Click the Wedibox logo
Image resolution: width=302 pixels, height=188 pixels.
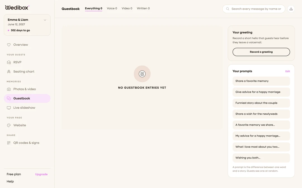click(x=17, y=8)
